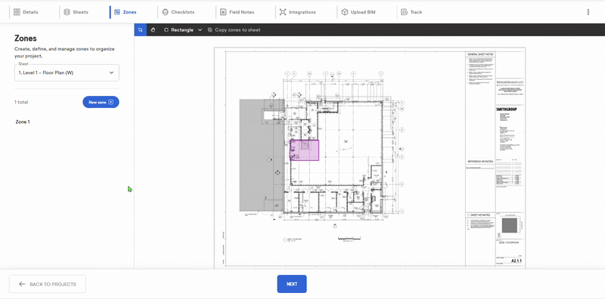The height and width of the screenshot is (299, 605).
Task: Click the New zone button
Action: 101,102
